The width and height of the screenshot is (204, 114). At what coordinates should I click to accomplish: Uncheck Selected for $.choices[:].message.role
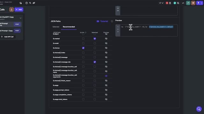click(x=95, y=62)
